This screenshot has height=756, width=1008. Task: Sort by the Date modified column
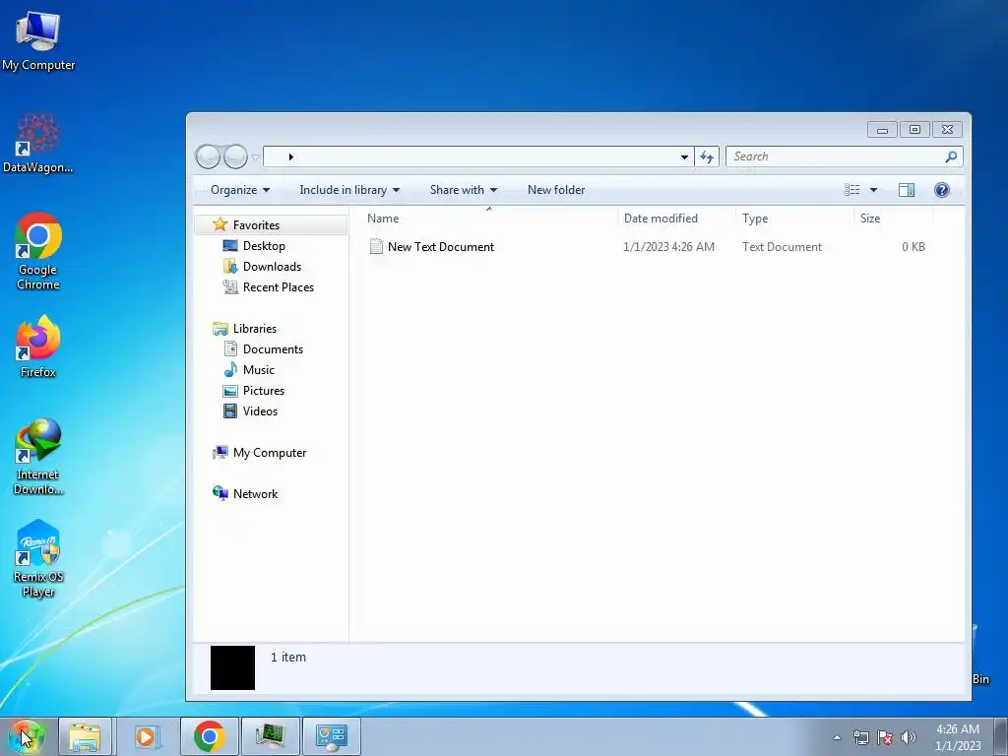pos(676,218)
